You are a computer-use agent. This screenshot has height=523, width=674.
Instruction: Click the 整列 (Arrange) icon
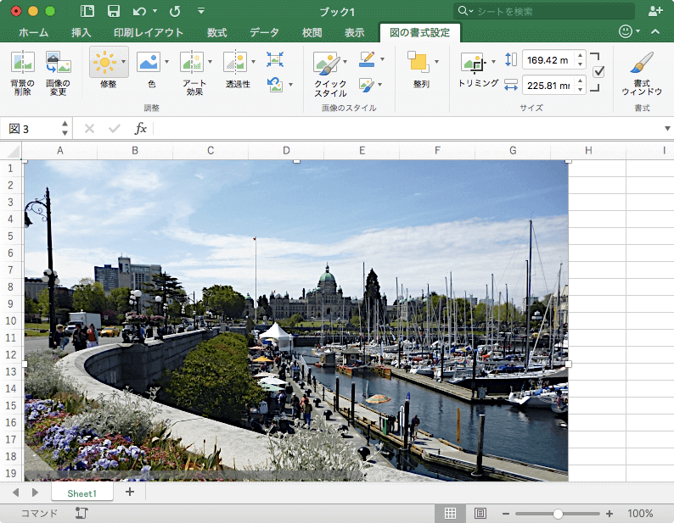tap(418, 62)
